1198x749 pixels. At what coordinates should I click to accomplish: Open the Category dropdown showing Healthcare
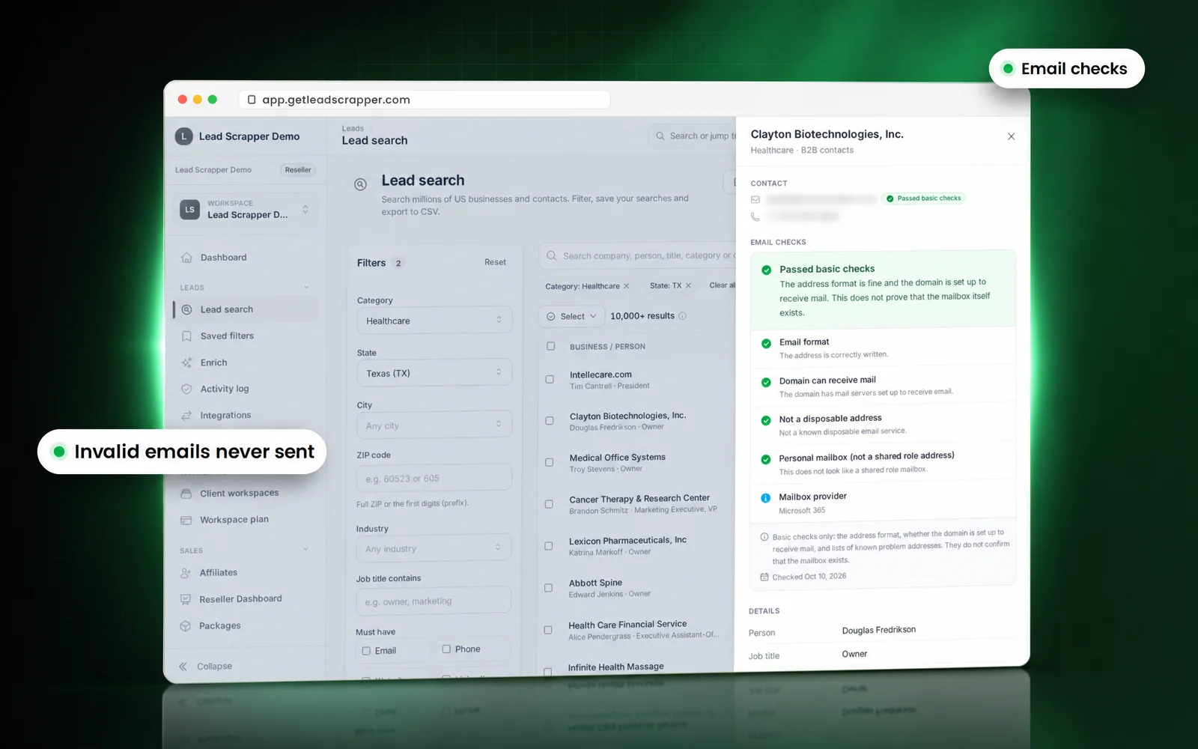coord(434,320)
